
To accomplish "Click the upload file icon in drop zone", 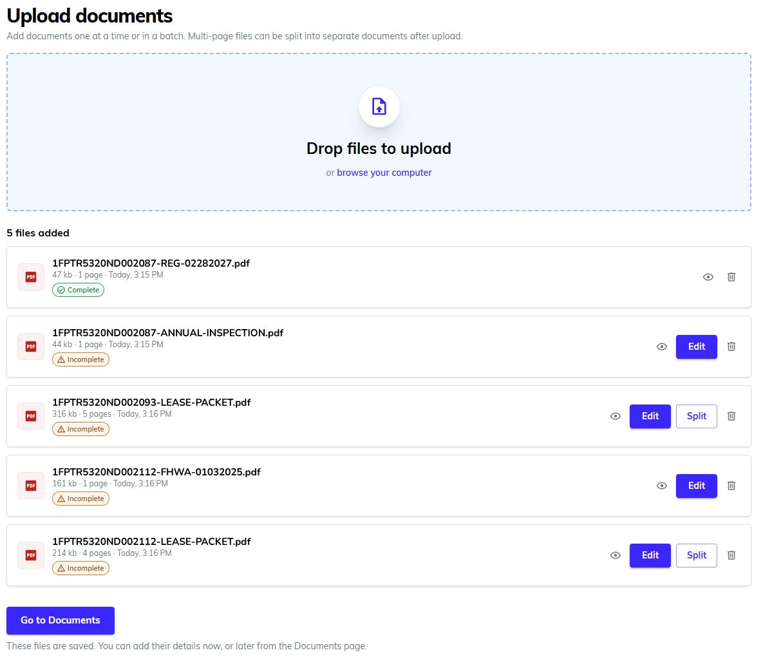I will coord(379,106).
